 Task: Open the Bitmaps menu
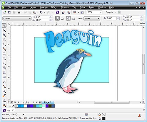65,7
